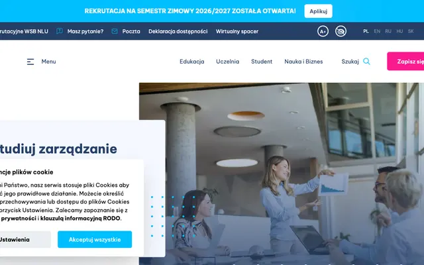Click the pink Zapisz się button
This screenshot has width=424, height=265.
point(405,62)
